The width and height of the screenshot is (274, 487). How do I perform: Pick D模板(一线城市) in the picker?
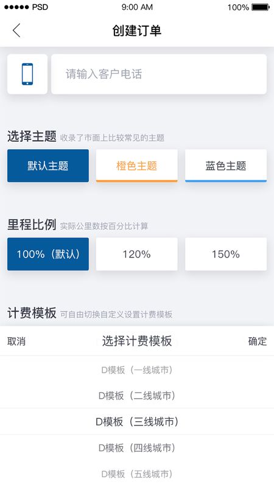137,370
